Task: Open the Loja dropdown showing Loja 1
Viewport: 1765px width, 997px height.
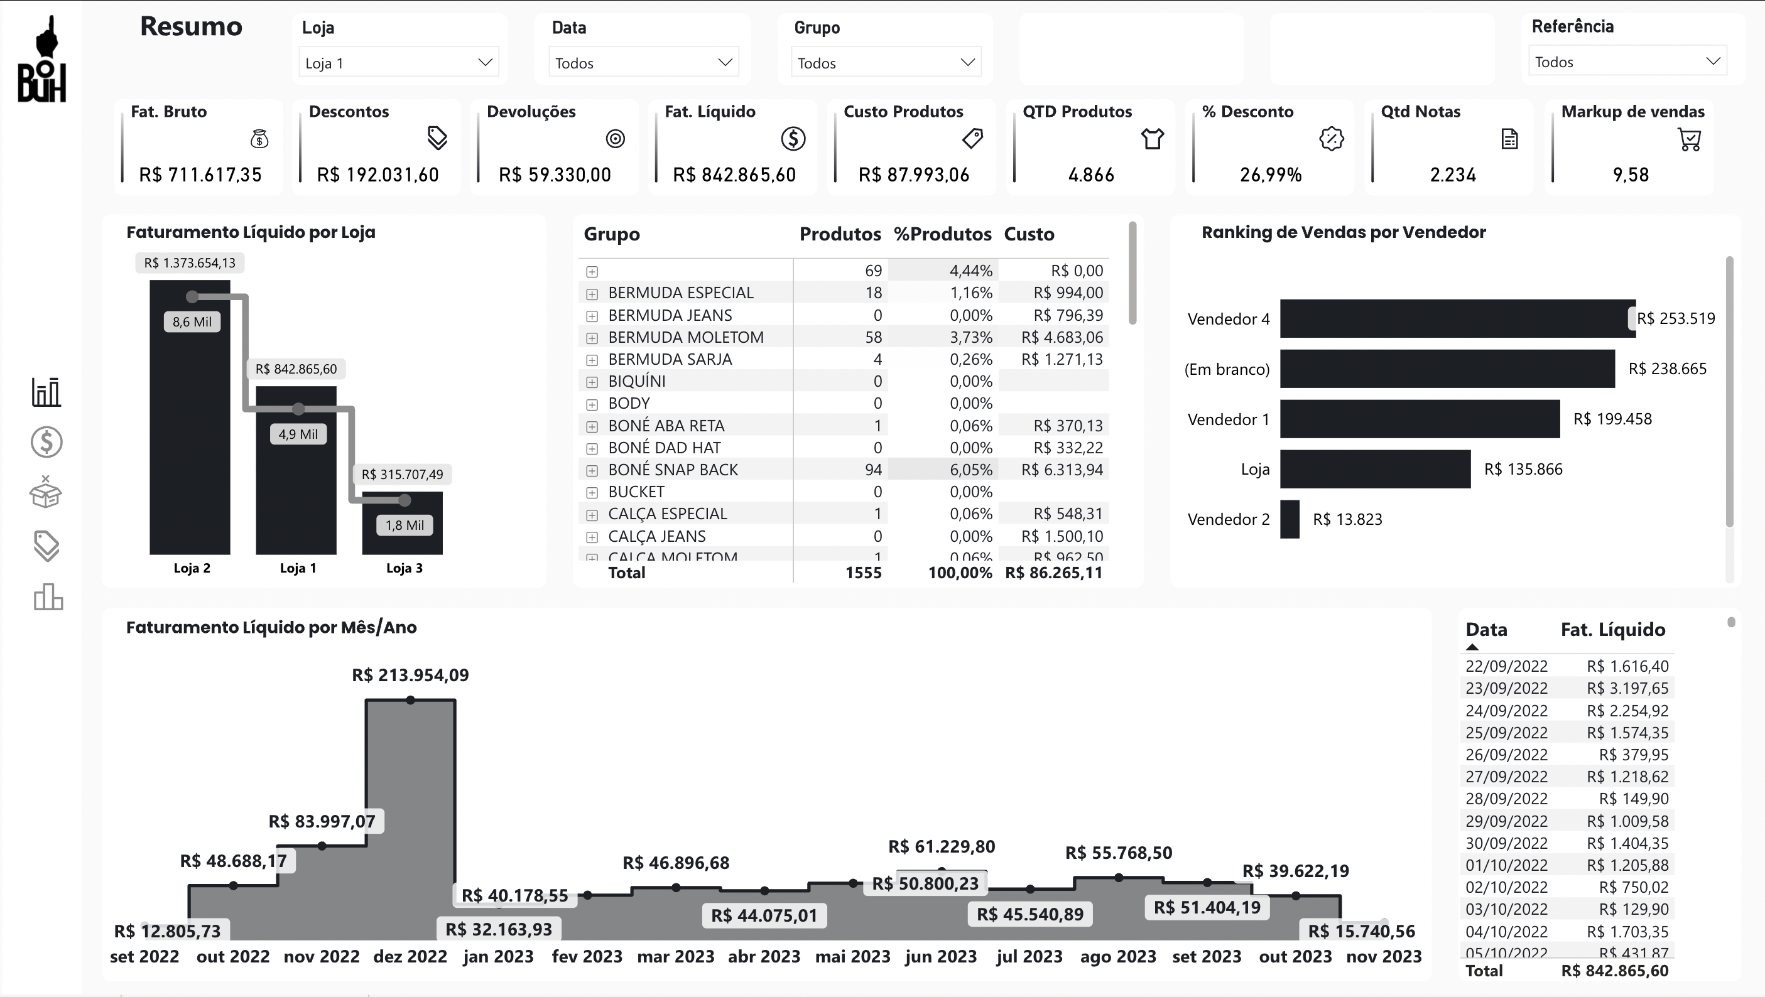Action: point(399,62)
